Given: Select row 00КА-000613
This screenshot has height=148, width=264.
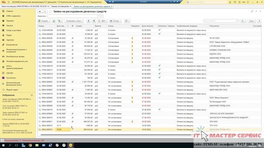Looking at the screenshot, I should click(149, 129).
